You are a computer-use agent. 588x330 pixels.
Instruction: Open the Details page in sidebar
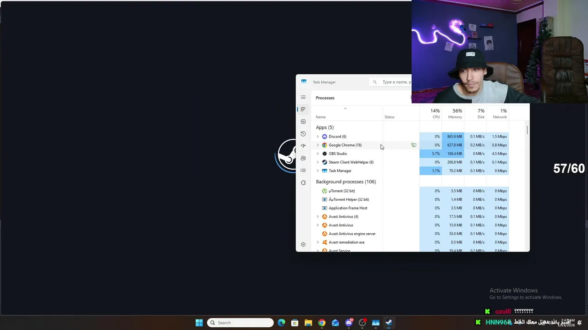[303, 170]
